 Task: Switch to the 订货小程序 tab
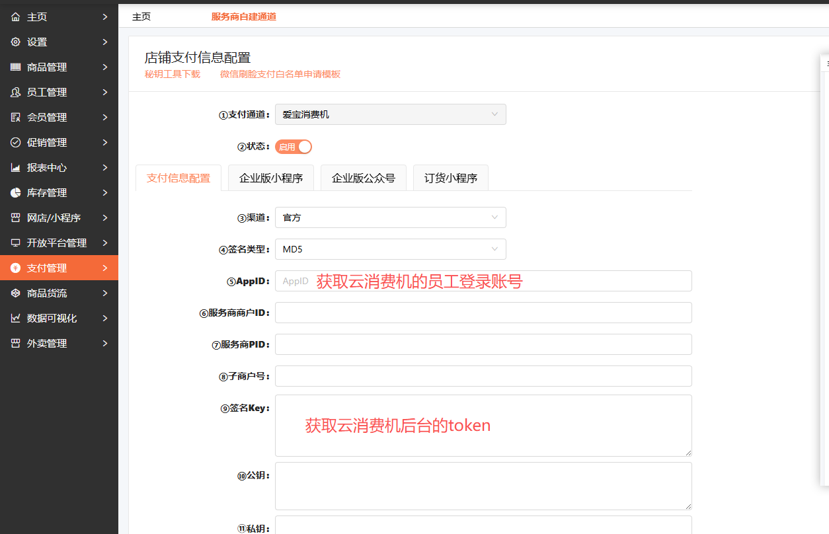[450, 178]
